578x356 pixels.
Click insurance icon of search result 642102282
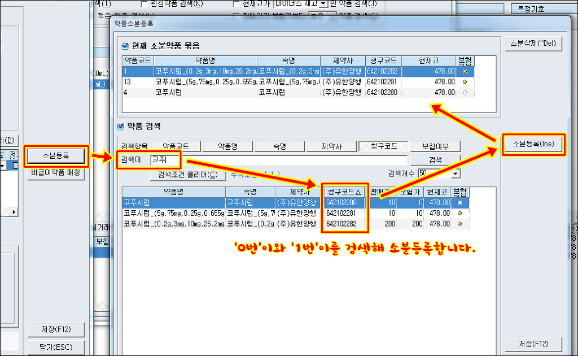(x=460, y=224)
